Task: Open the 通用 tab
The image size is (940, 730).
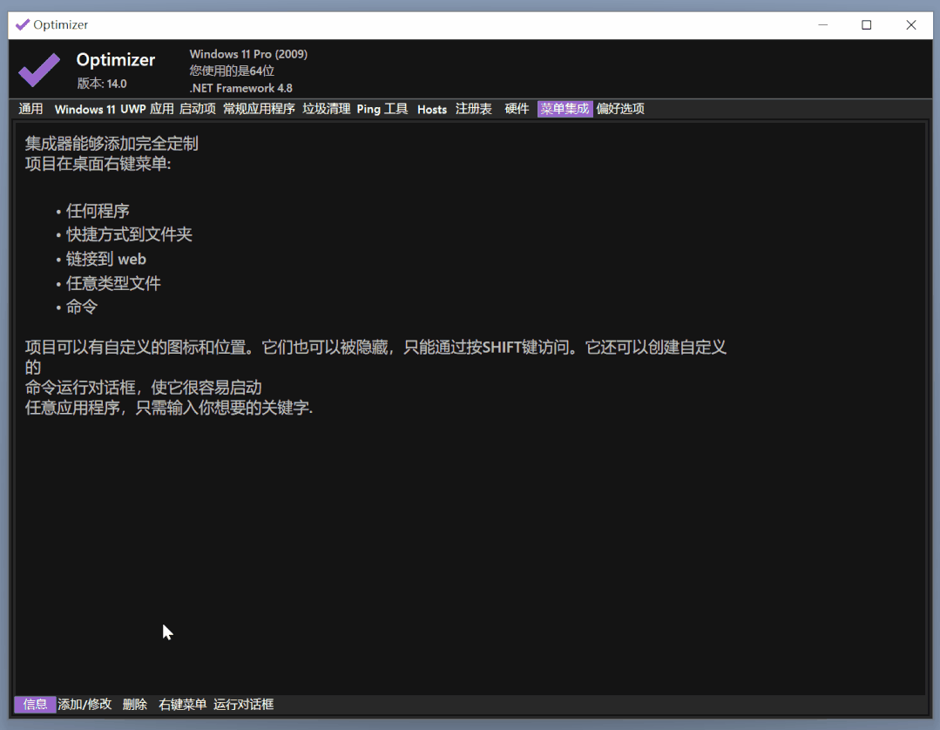Action: [x=30, y=109]
